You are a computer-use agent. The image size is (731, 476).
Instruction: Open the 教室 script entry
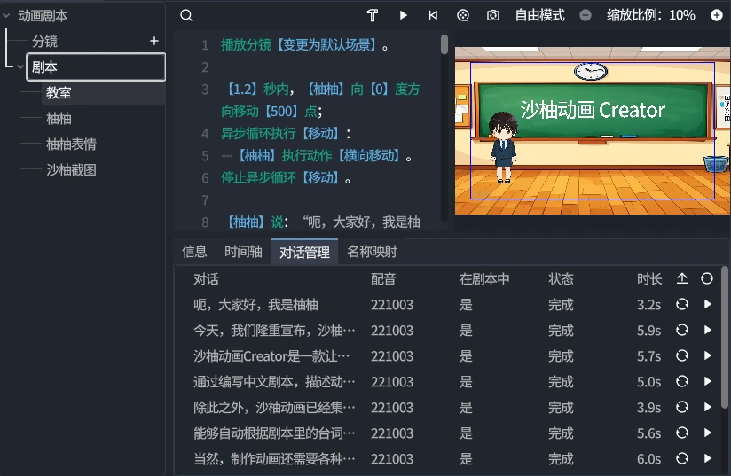104,93
